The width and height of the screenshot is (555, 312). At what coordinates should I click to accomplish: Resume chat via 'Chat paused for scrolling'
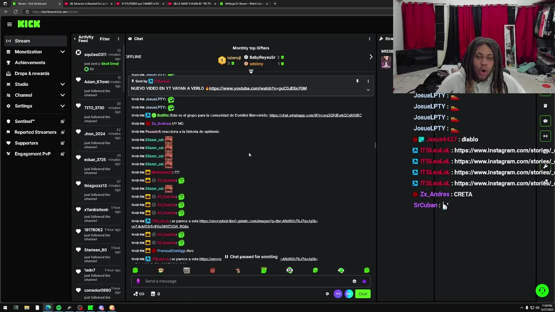click(x=251, y=257)
